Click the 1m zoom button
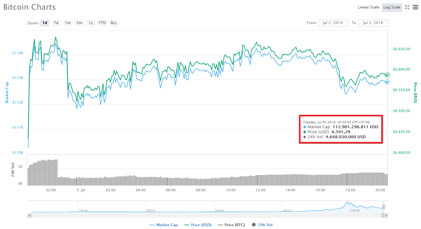The image size is (421, 229). [x=67, y=22]
